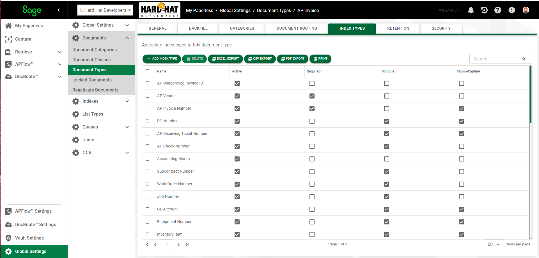
Task: Click the Print button
Action: [320, 59]
